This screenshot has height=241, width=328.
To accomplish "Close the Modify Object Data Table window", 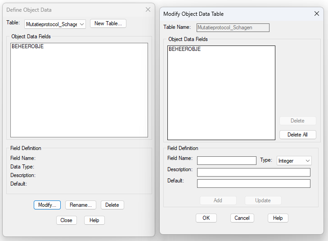I will (317, 14).
